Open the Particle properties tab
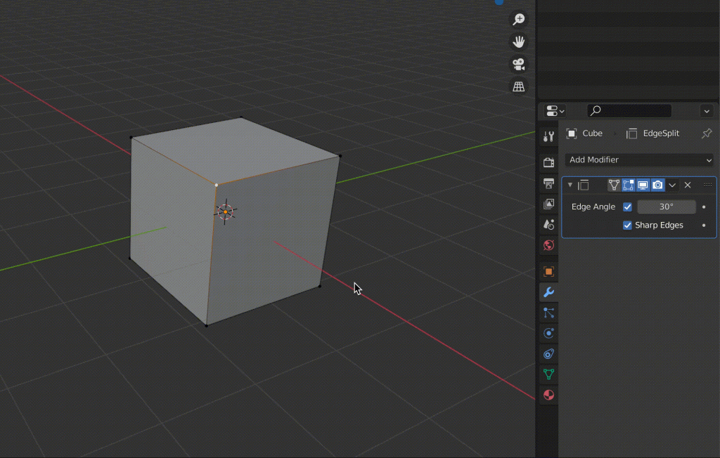Screen dimensions: 720x458 (548, 313)
